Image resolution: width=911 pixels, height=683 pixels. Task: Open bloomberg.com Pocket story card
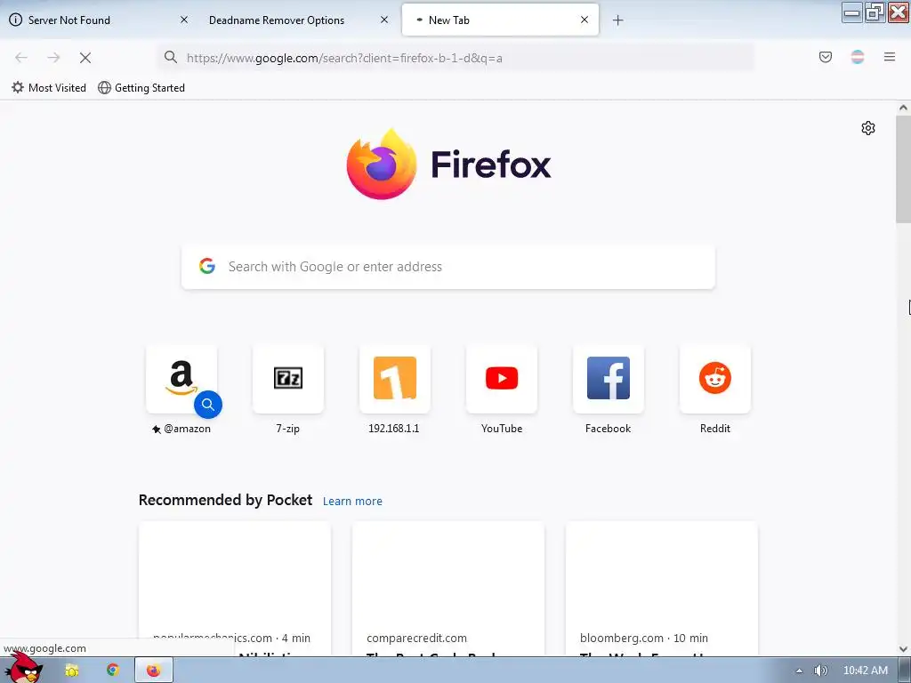tap(661, 589)
